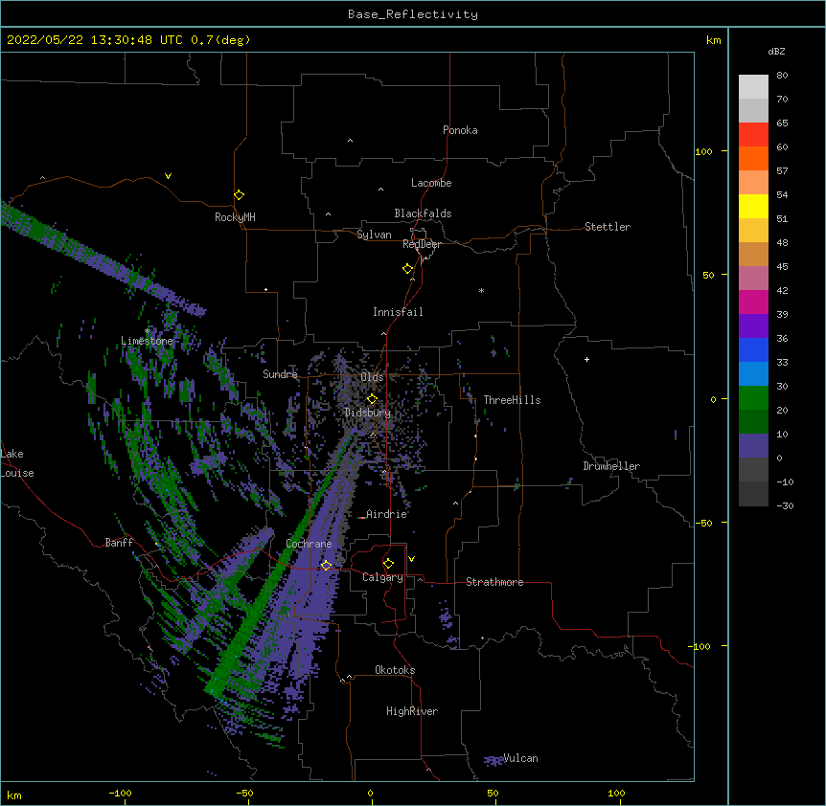
Task: Click the Banff town label
Action: 119,543
